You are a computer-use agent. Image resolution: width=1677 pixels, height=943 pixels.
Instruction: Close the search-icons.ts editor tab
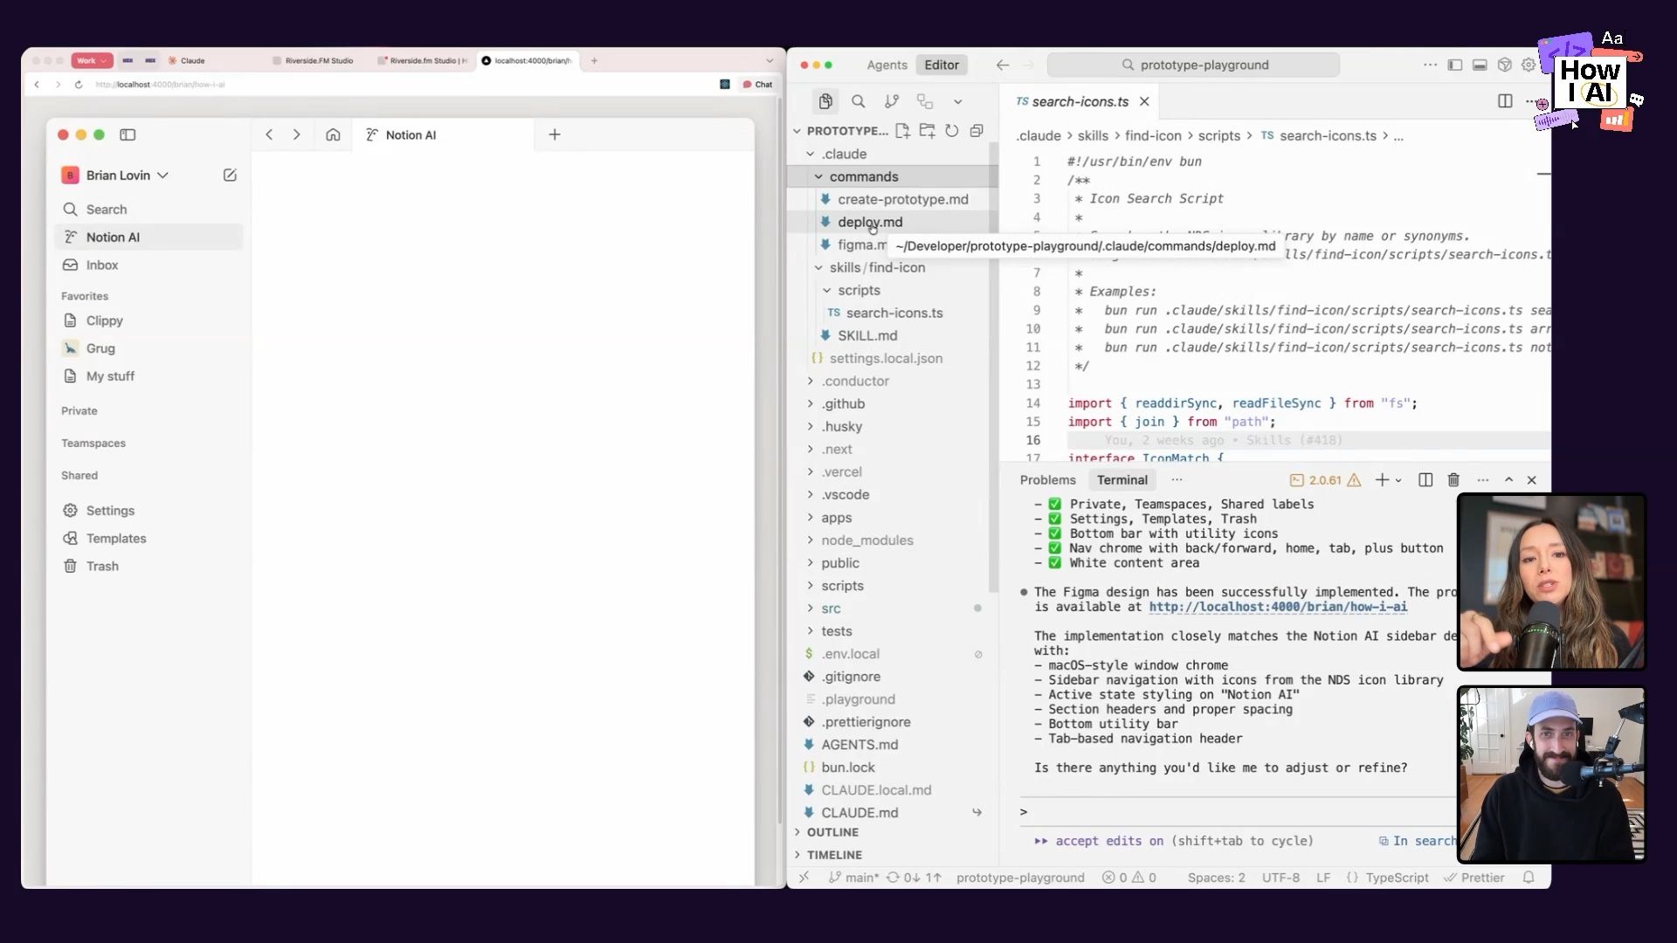point(1144,101)
